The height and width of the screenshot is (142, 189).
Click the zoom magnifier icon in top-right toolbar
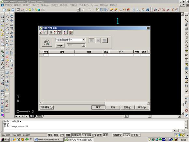point(159,10)
